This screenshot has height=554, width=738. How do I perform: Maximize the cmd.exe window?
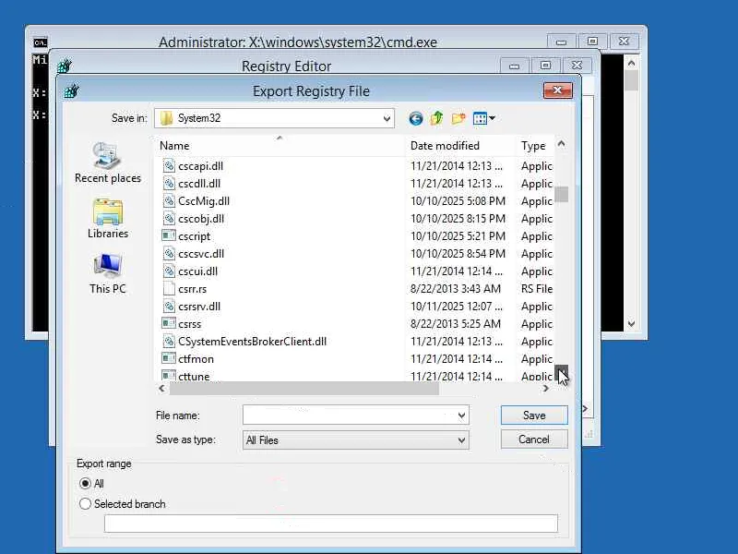[592, 42]
